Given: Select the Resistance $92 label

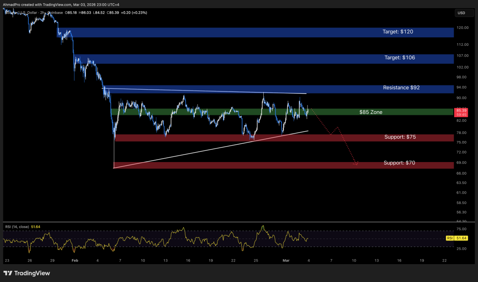Looking at the screenshot, I should [x=401, y=87].
